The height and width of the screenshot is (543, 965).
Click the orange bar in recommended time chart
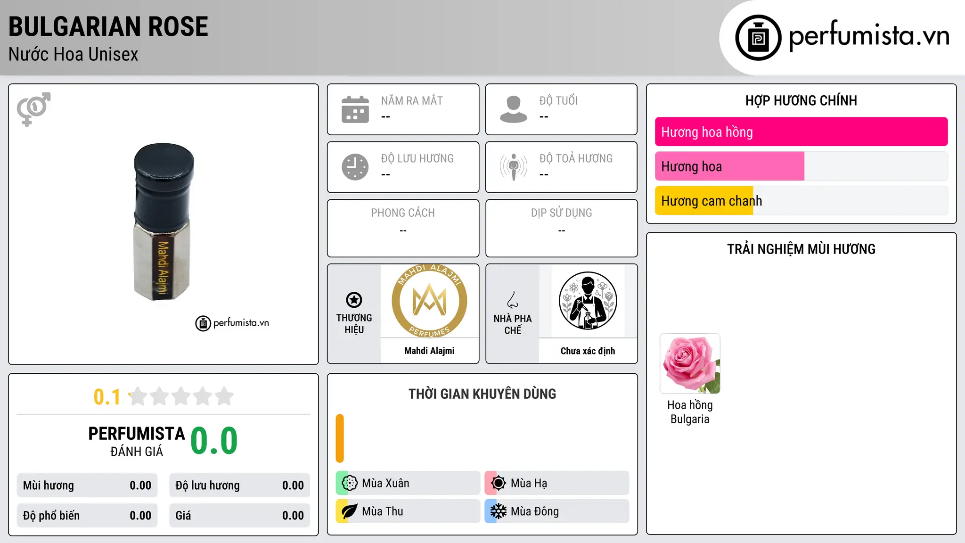pos(340,438)
